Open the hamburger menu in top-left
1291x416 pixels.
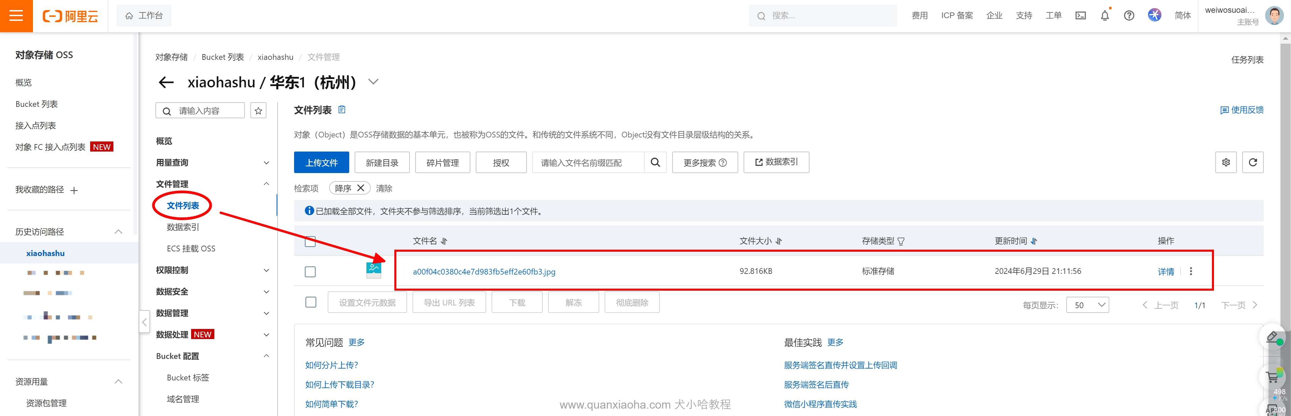click(x=16, y=15)
